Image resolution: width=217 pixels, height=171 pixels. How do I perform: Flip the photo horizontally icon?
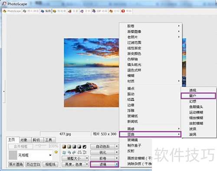(79, 152)
